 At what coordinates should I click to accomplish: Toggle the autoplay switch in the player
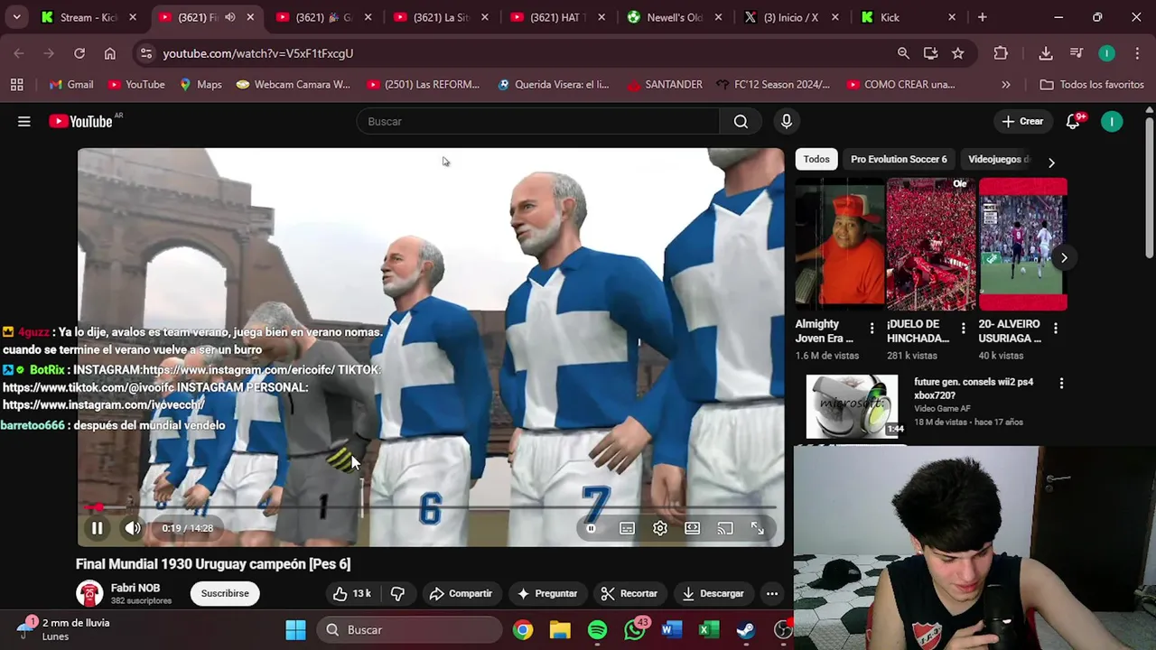[x=591, y=528]
